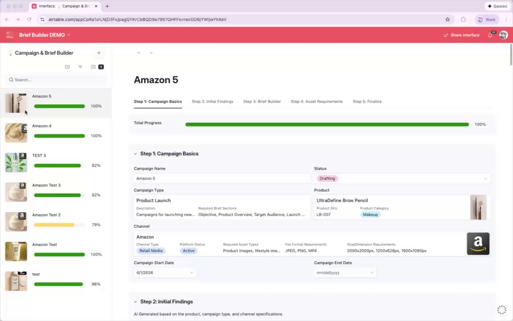Image resolution: width=513 pixels, height=321 pixels.
Task: Click the Gemini button
Action: point(498,6)
